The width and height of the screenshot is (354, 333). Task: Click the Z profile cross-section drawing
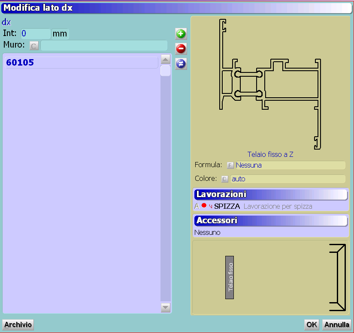[x=270, y=84]
